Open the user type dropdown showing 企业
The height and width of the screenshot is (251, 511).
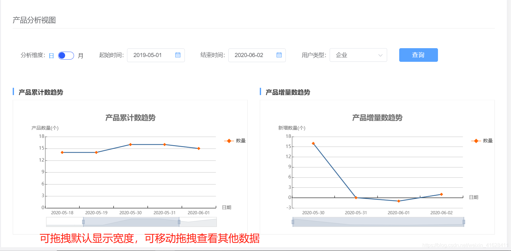358,55
